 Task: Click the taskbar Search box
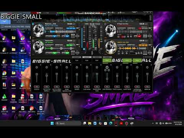(x=68, y=123)
